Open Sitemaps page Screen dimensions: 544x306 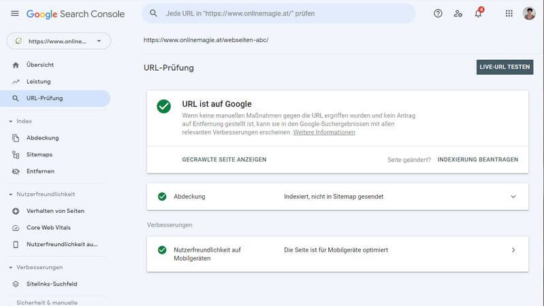[39, 154]
